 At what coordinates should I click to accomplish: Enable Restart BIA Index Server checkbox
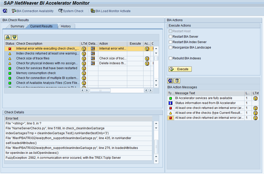[170, 42]
